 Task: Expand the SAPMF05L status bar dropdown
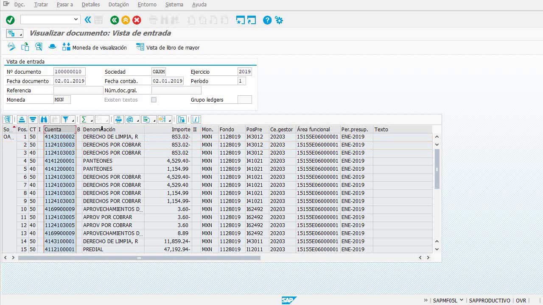[461, 300]
